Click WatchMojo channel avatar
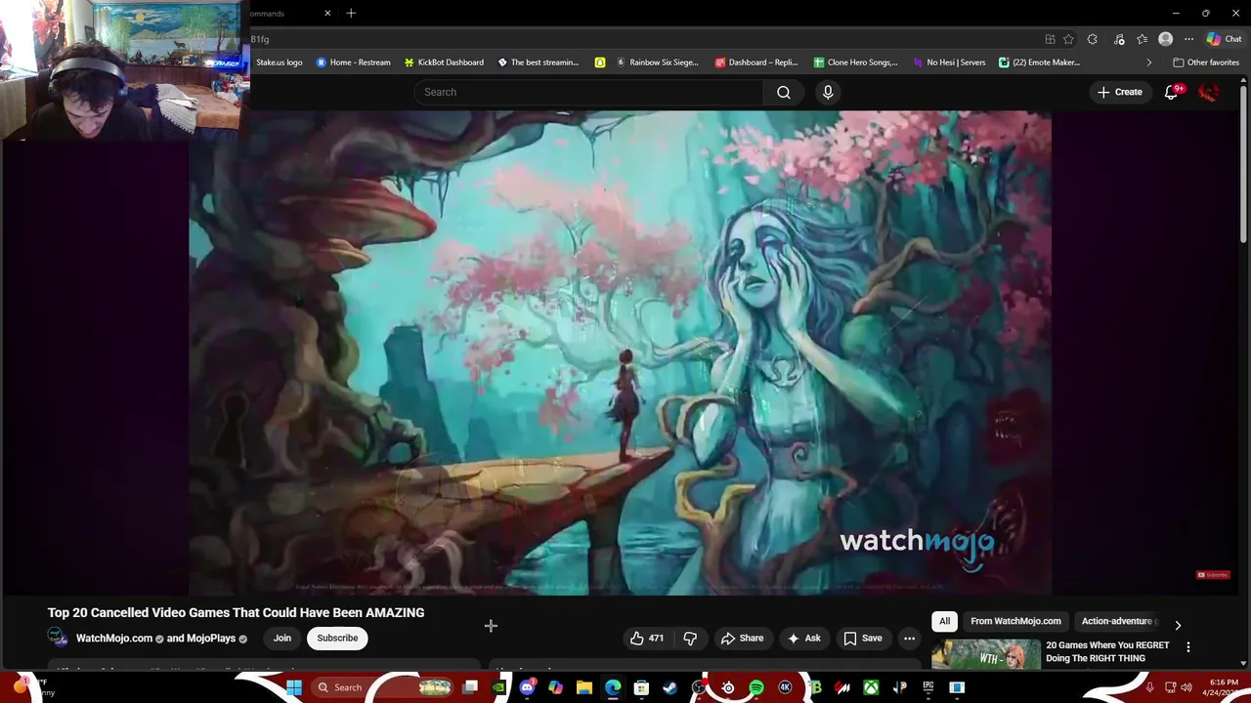 pos(58,639)
